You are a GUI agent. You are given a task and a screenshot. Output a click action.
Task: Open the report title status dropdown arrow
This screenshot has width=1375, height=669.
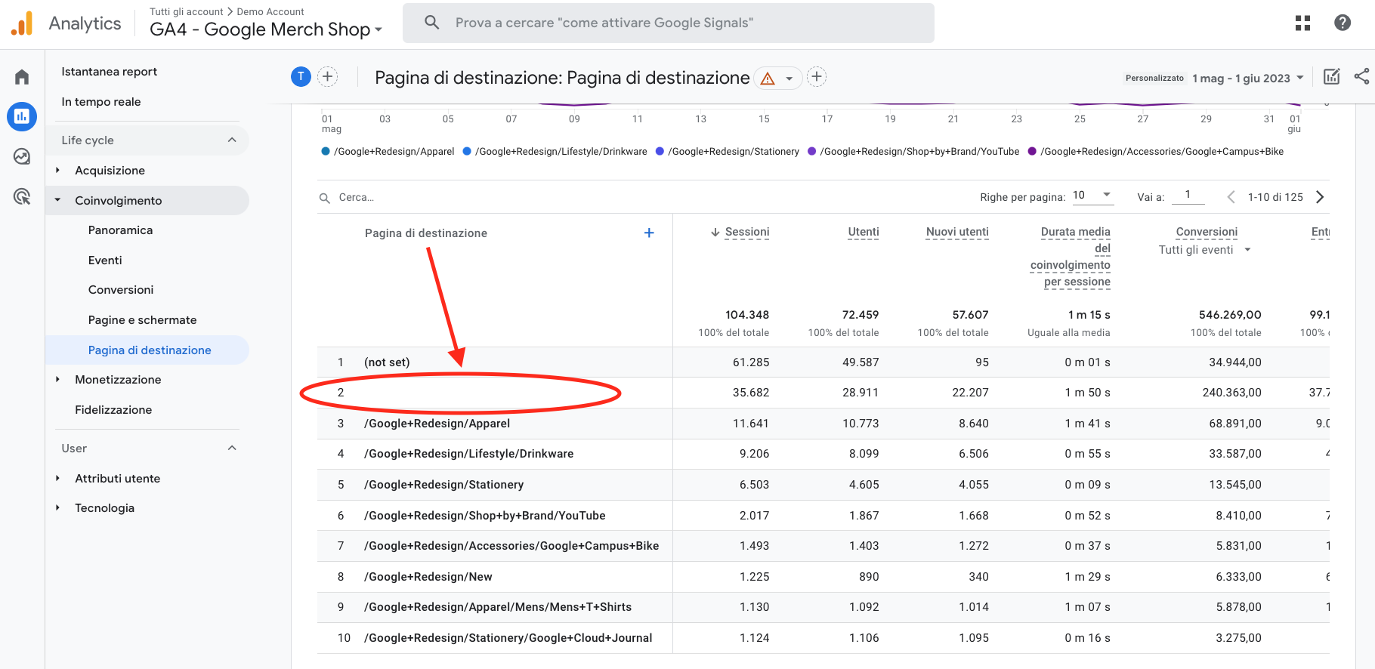(x=789, y=79)
